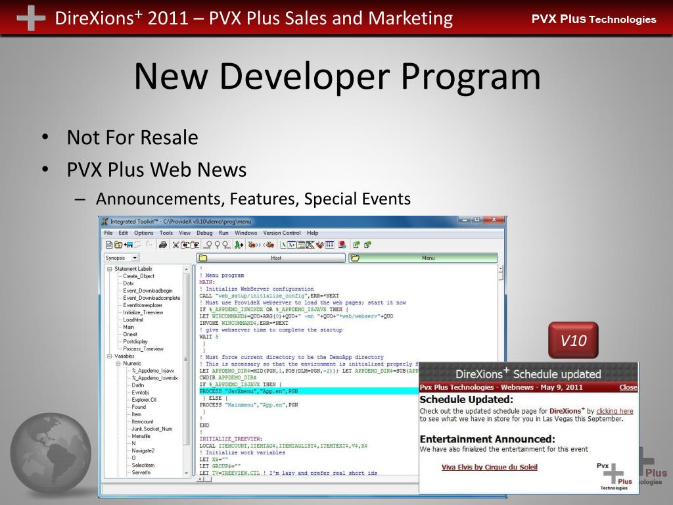
Task: Click the tree panel scrollbar down arrow
Action: pyautogui.click(x=186, y=473)
